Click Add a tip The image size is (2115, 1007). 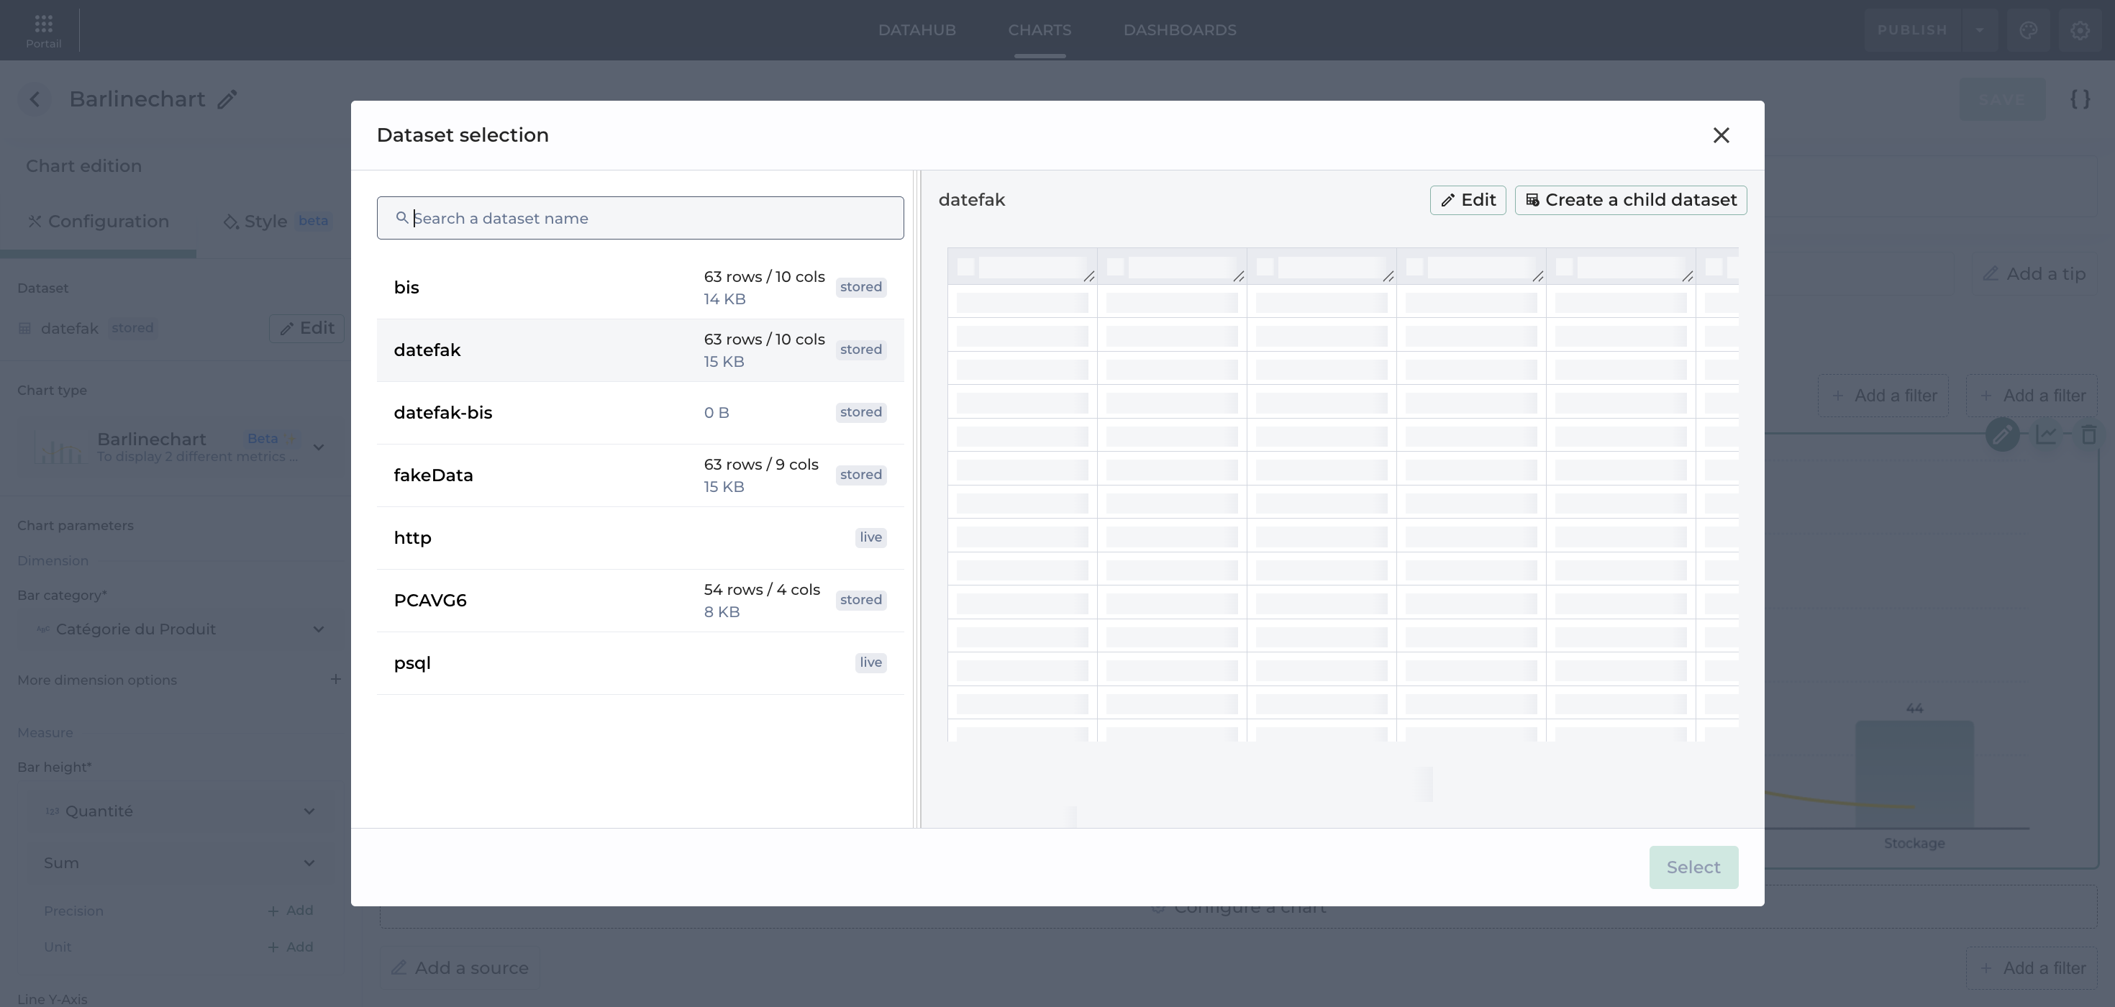(2034, 274)
